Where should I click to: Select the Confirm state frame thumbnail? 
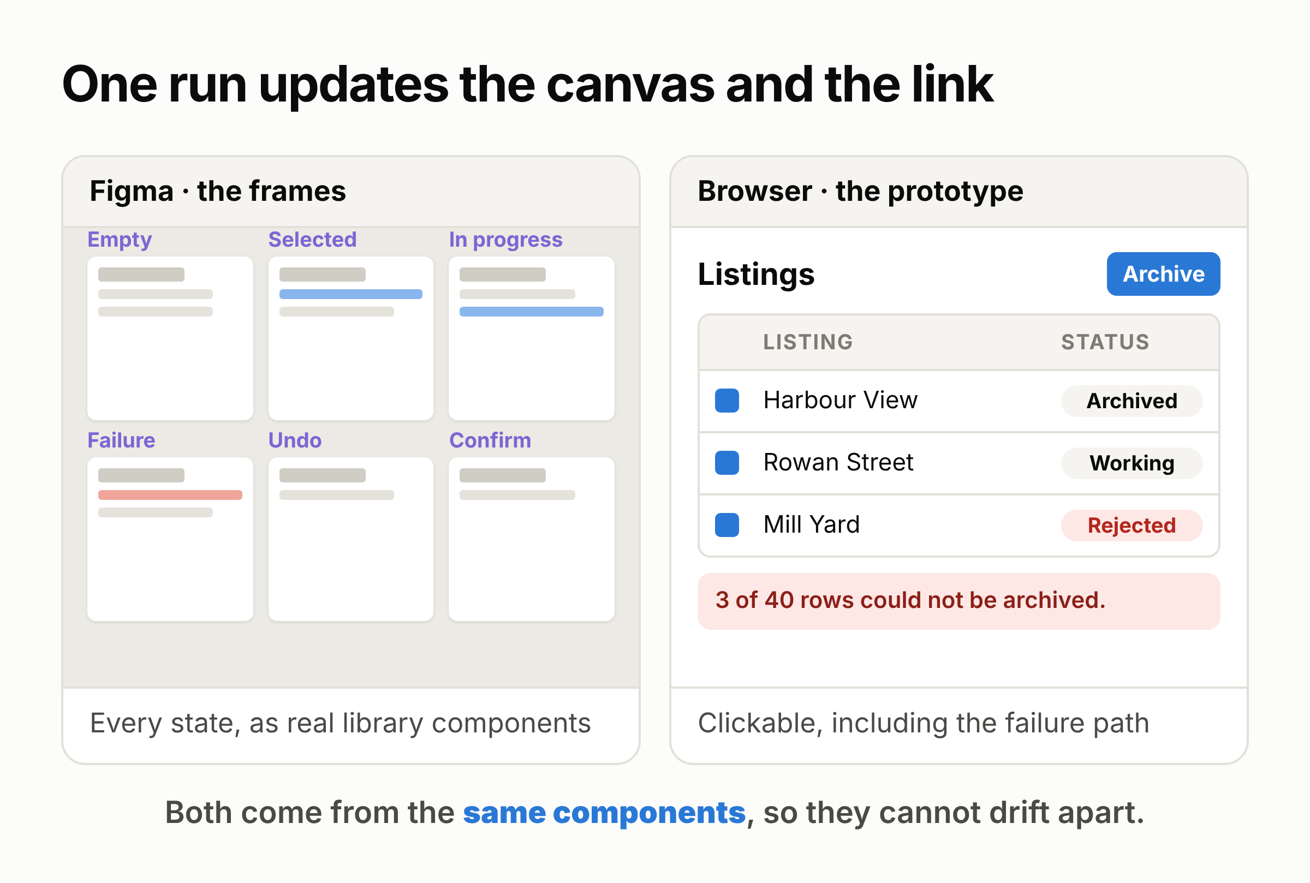[x=531, y=539]
